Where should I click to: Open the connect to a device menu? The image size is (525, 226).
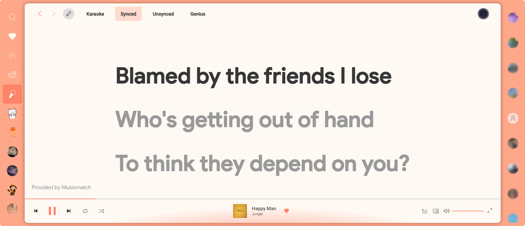436,211
